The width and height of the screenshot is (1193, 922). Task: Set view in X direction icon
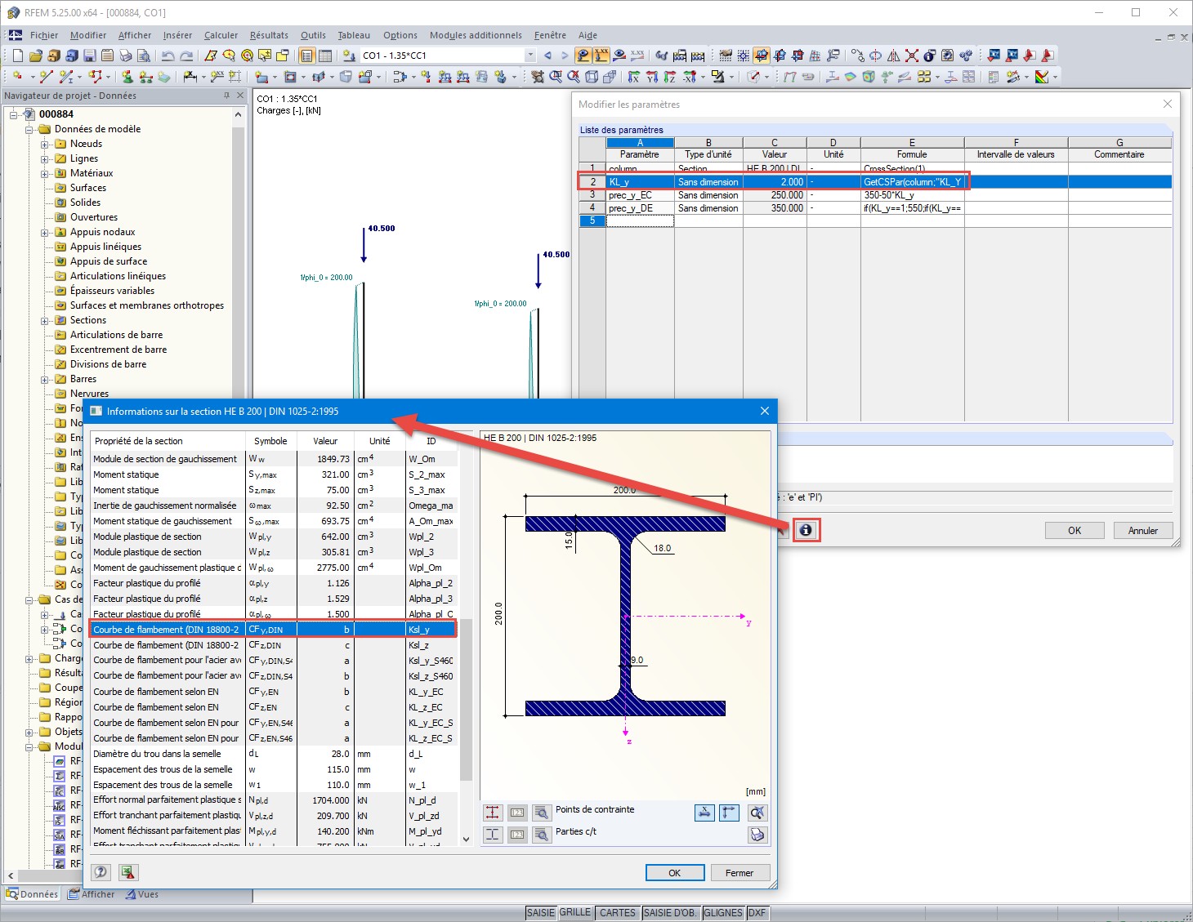(x=634, y=77)
